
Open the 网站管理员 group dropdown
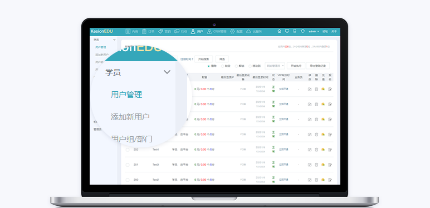[275, 66]
